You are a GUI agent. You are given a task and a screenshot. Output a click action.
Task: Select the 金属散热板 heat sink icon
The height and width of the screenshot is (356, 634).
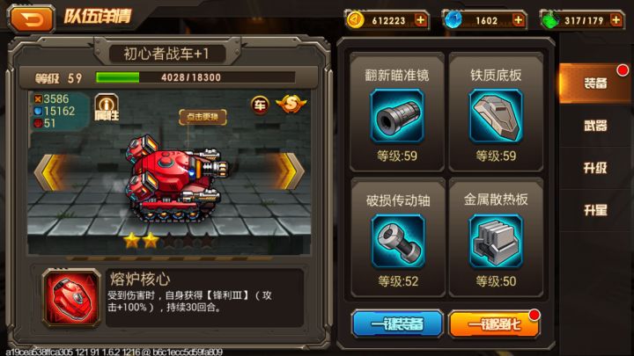(x=496, y=242)
